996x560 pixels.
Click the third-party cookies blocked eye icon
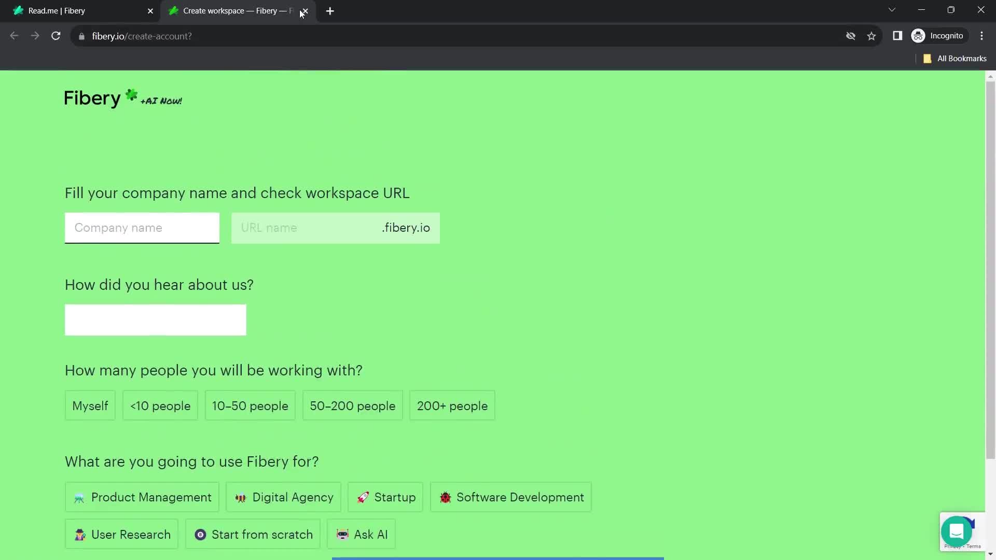(851, 36)
